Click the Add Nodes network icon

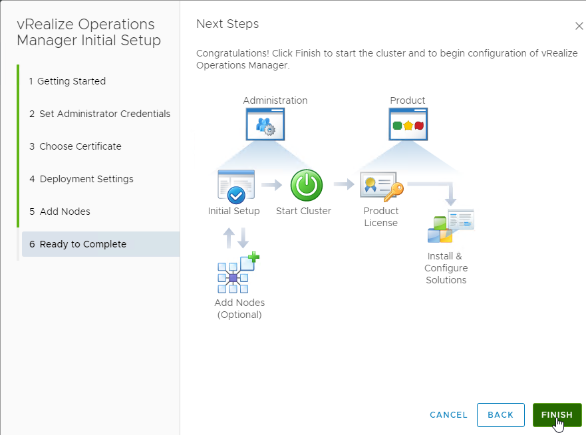(x=238, y=273)
